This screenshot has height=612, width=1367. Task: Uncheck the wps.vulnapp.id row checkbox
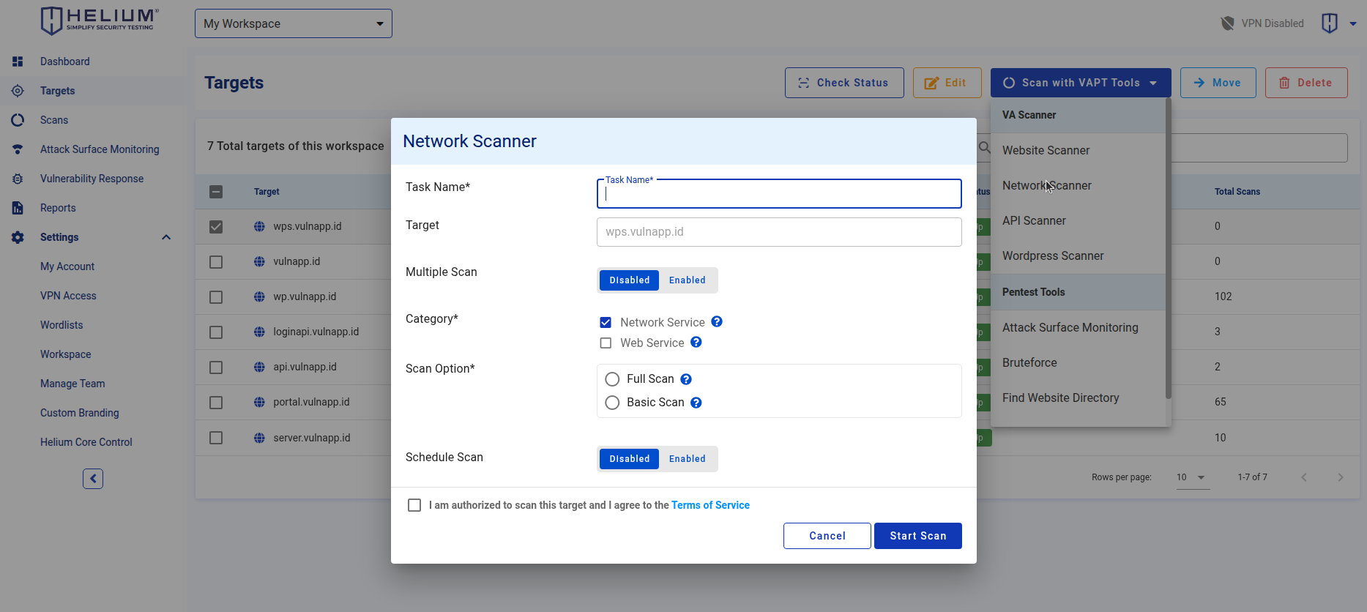216,227
